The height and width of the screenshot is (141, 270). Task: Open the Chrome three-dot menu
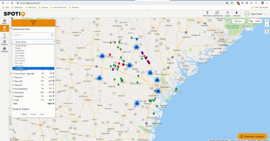[267, 3]
